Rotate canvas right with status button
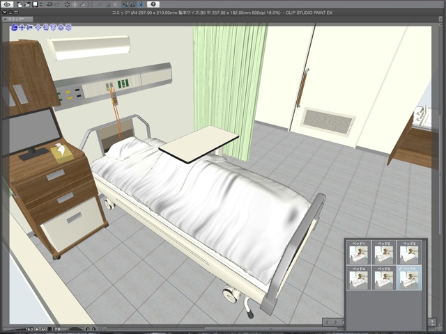This screenshot has height=334, width=446. pos(94,329)
